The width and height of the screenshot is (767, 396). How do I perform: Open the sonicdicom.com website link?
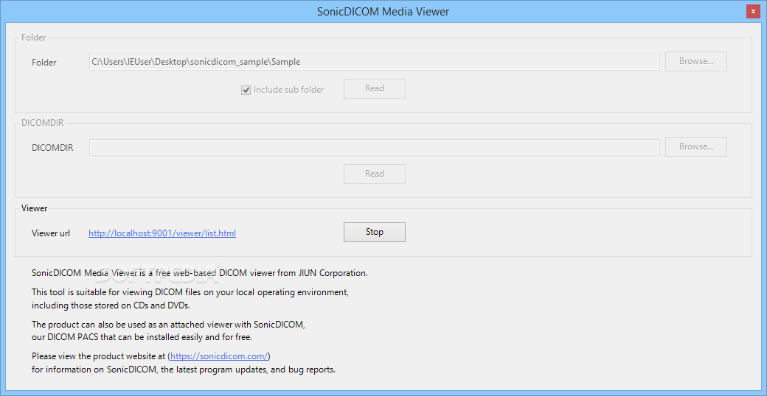tap(219, 356)
